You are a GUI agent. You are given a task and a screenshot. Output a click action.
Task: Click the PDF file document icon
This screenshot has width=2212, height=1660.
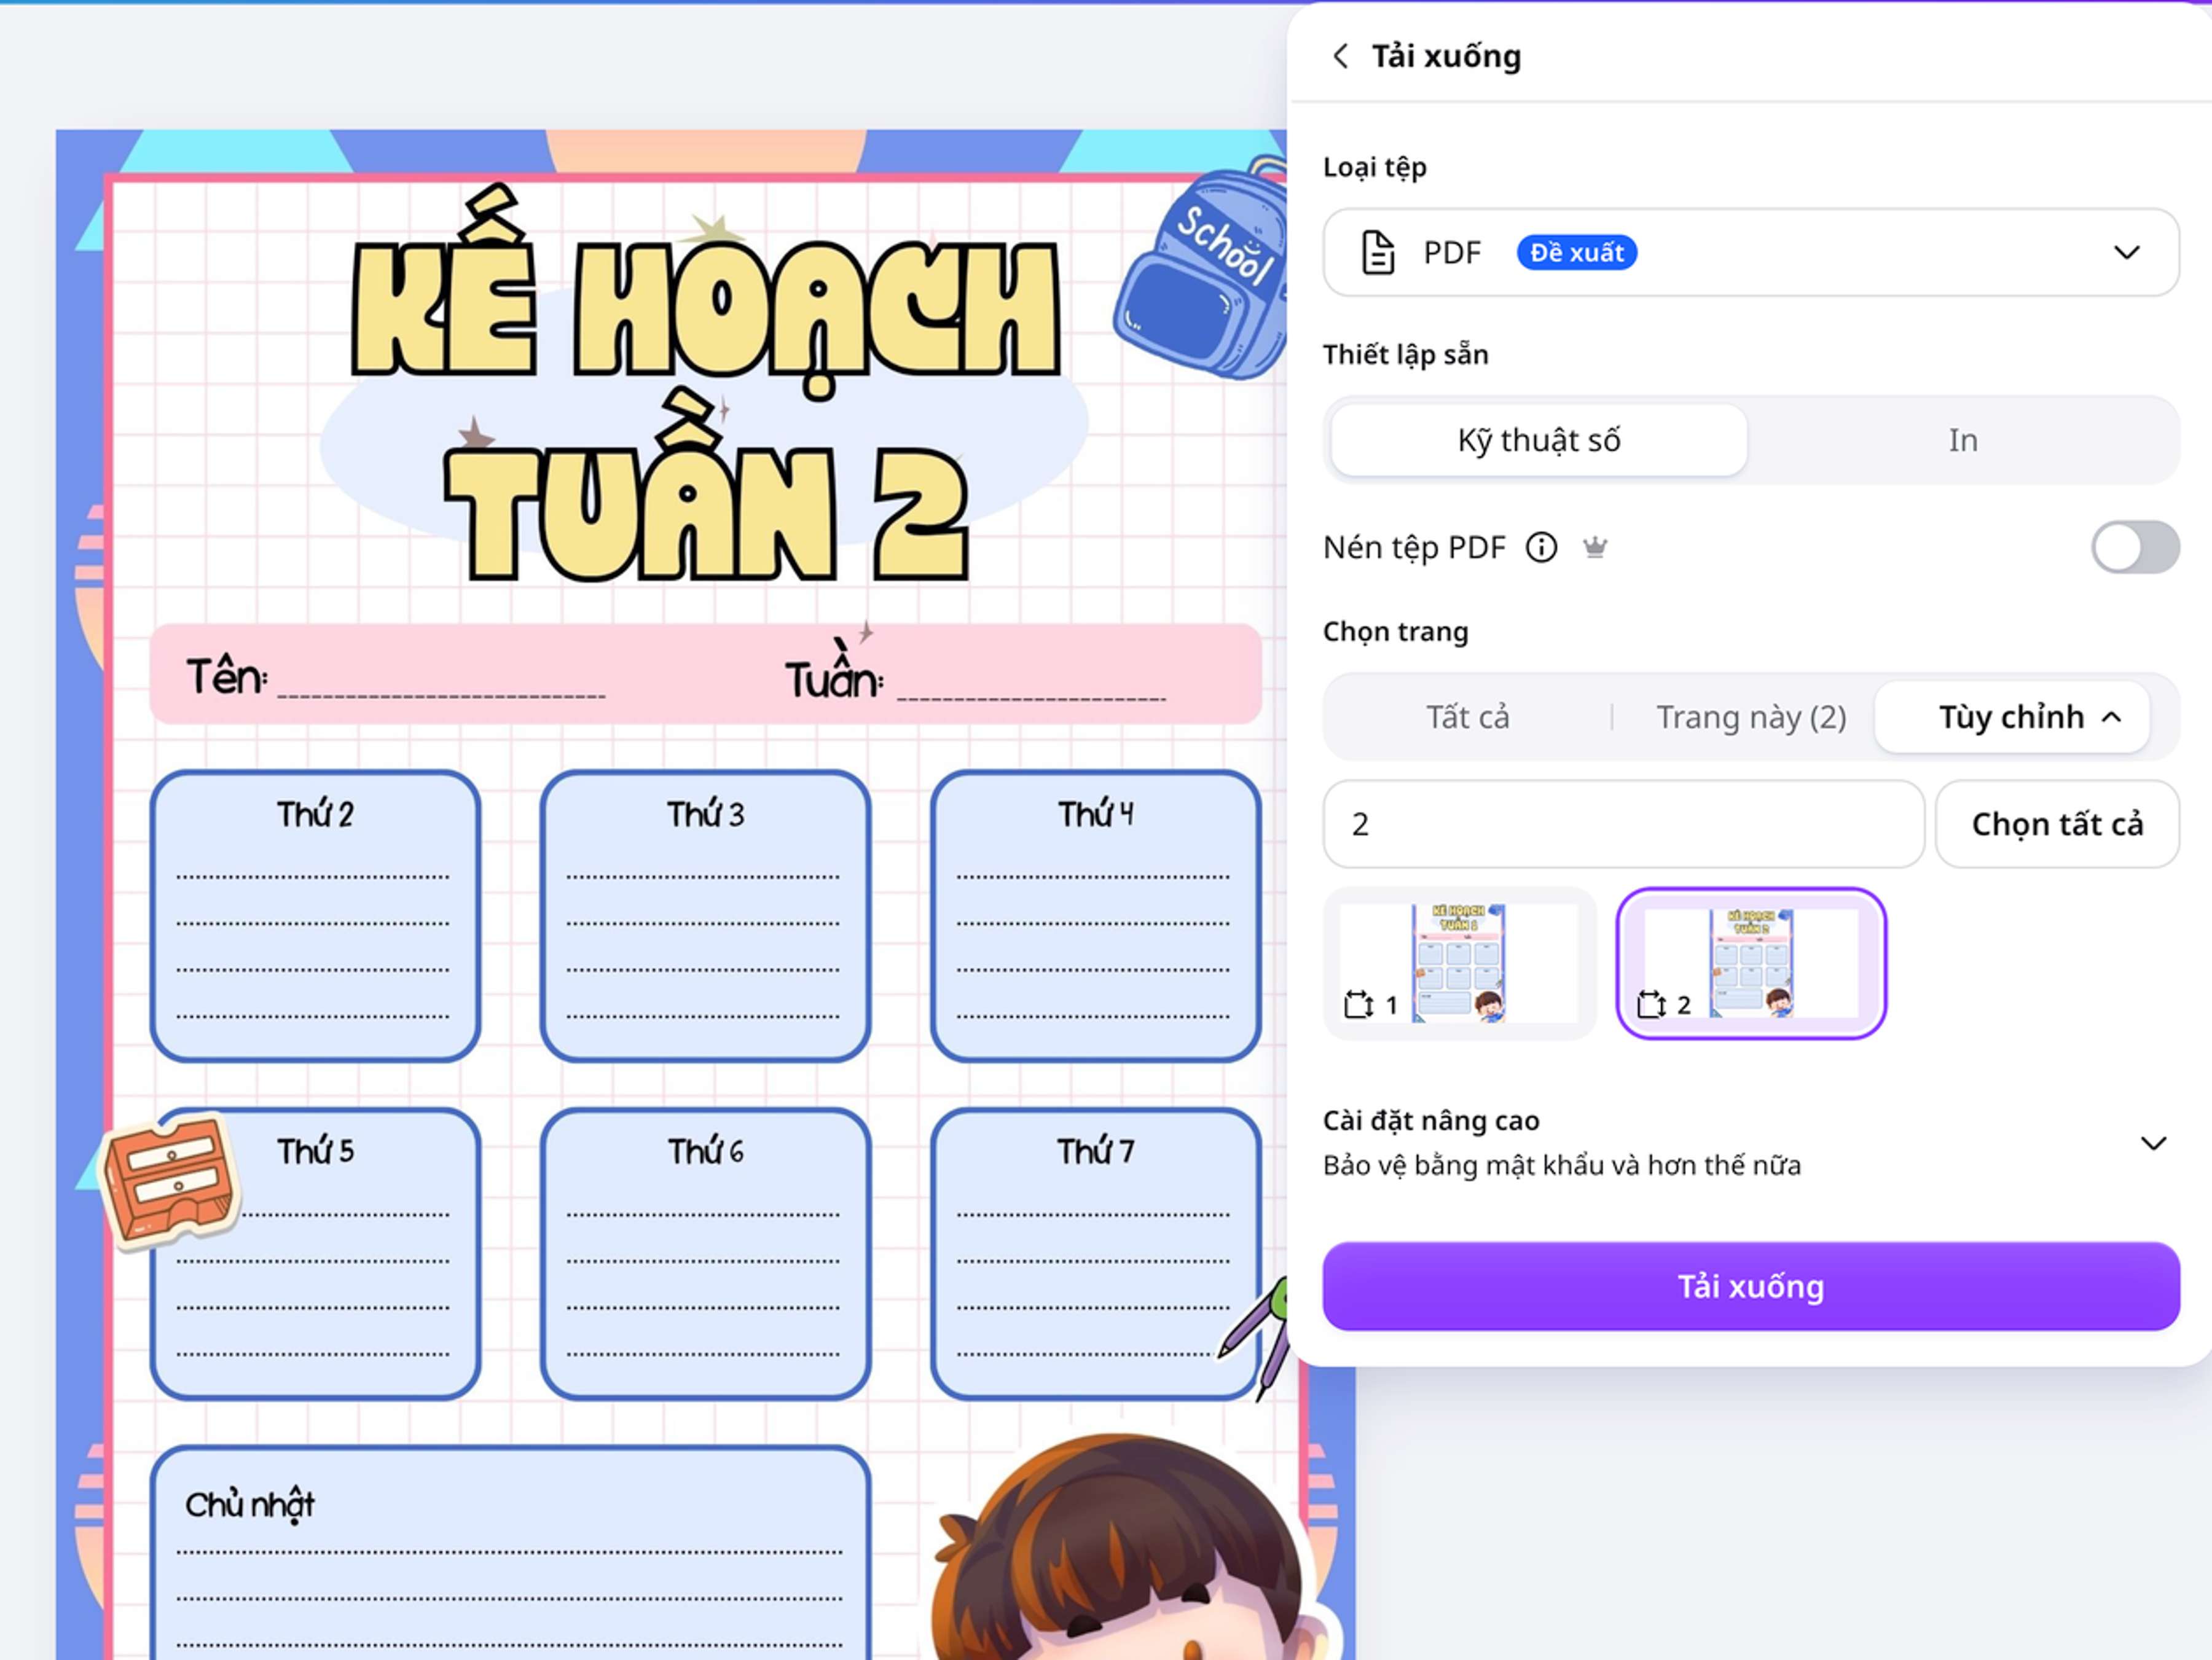(1379, 252)
